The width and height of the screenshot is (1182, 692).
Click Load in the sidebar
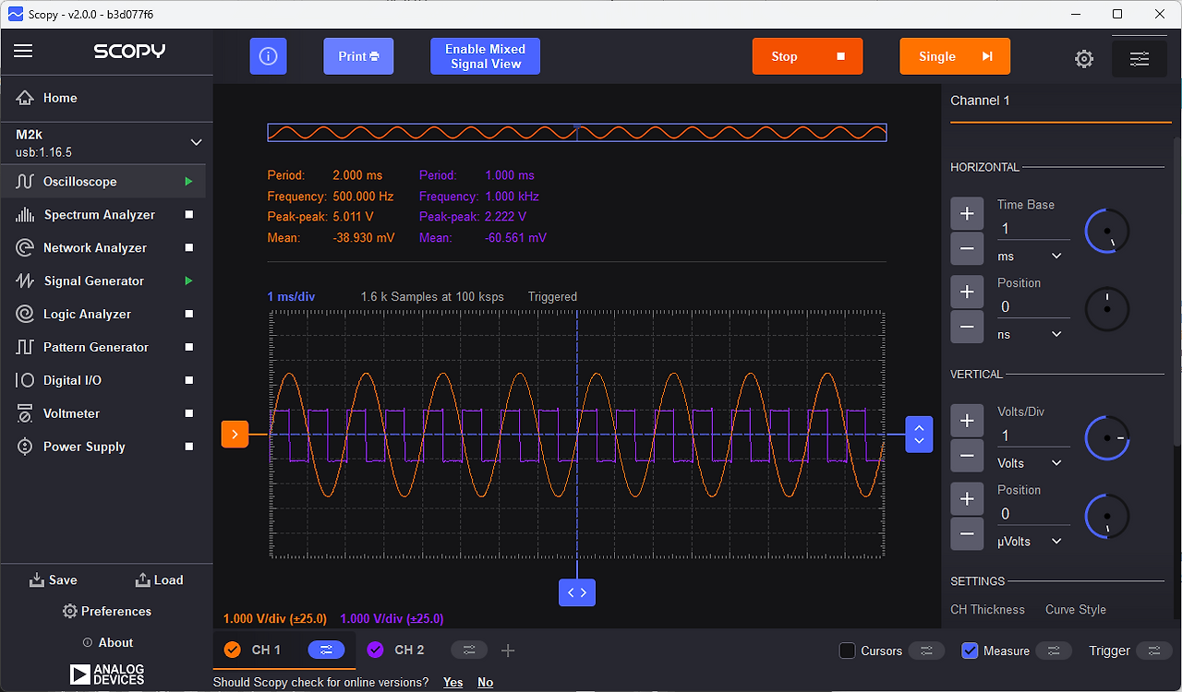coord(159,580)
